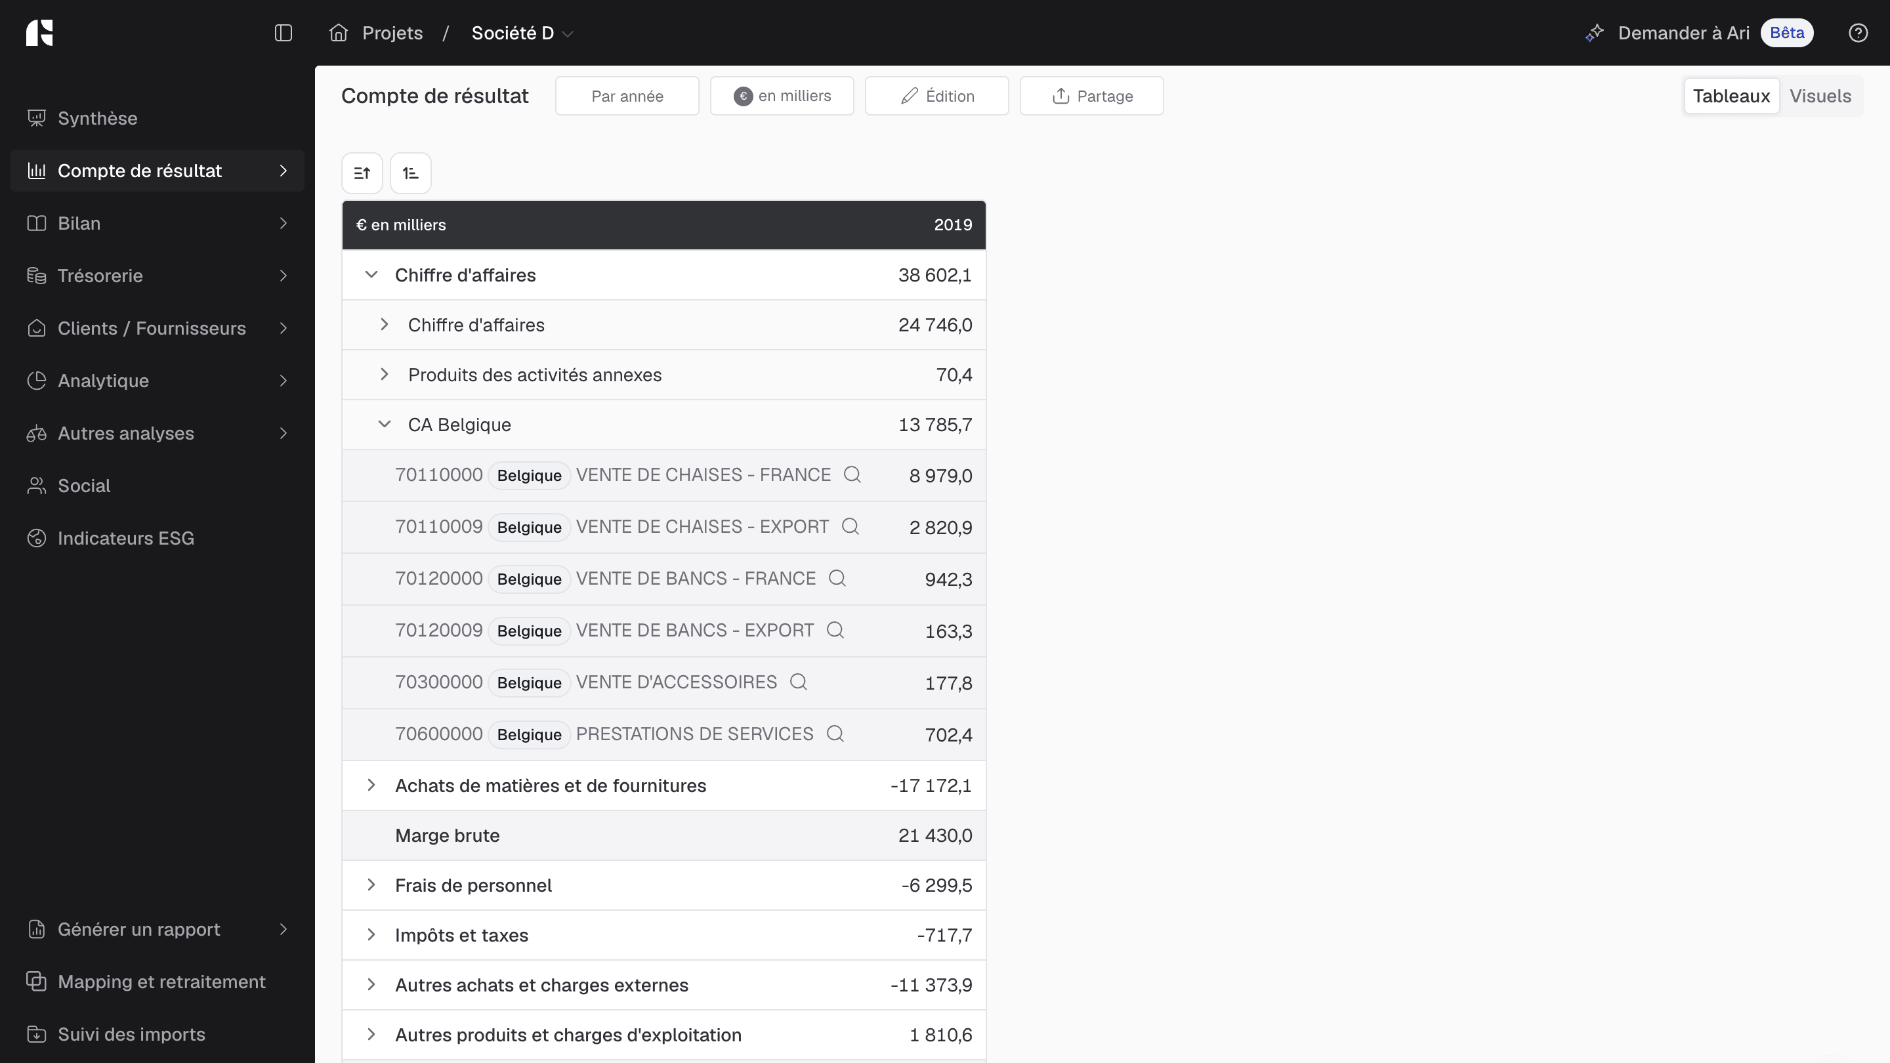This screenshot has width=1890, height=1063.
Task: Expand Achats de matières et de fournitures
Action: point(371,785)
